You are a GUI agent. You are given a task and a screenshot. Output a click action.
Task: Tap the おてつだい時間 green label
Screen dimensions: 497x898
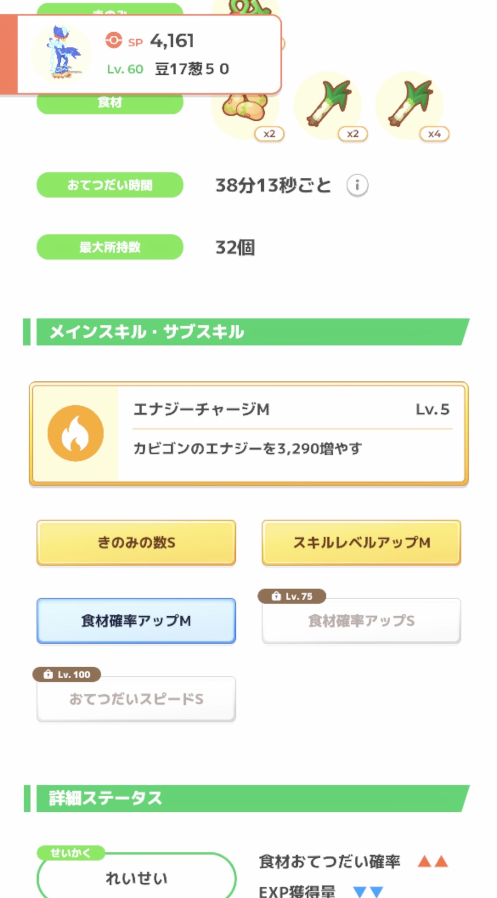tap(110, 185)
